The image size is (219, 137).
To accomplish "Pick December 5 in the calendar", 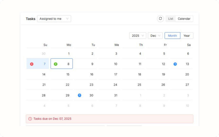I will (157, 53).
